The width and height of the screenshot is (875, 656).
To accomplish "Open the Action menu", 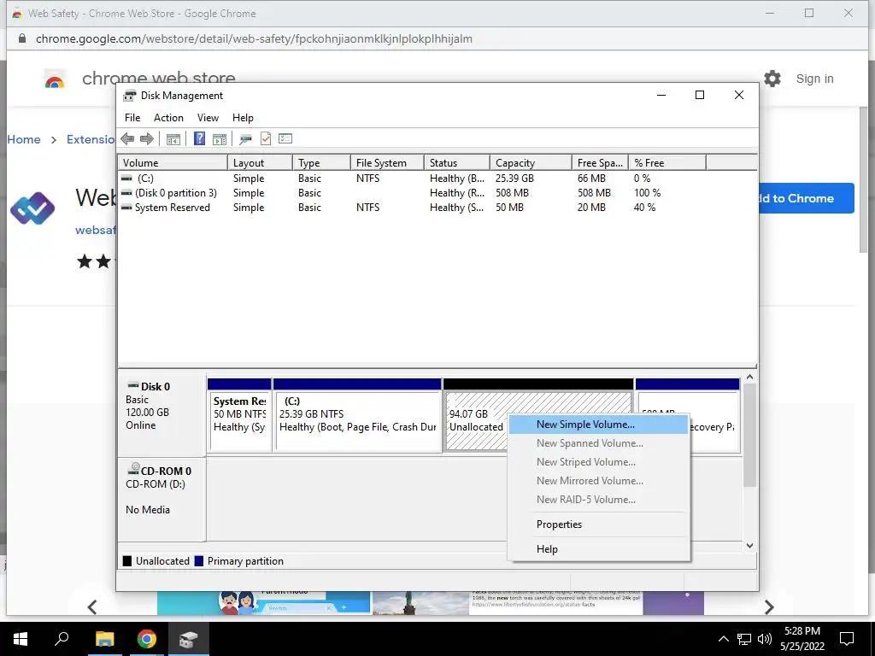I will (168, 118).
